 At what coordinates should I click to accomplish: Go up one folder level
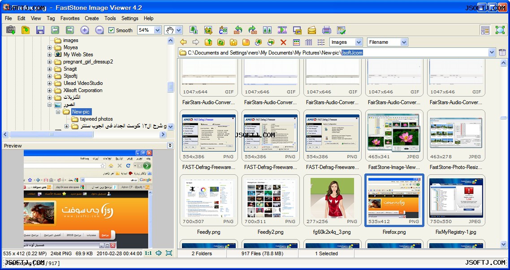[x=208, y=42]
